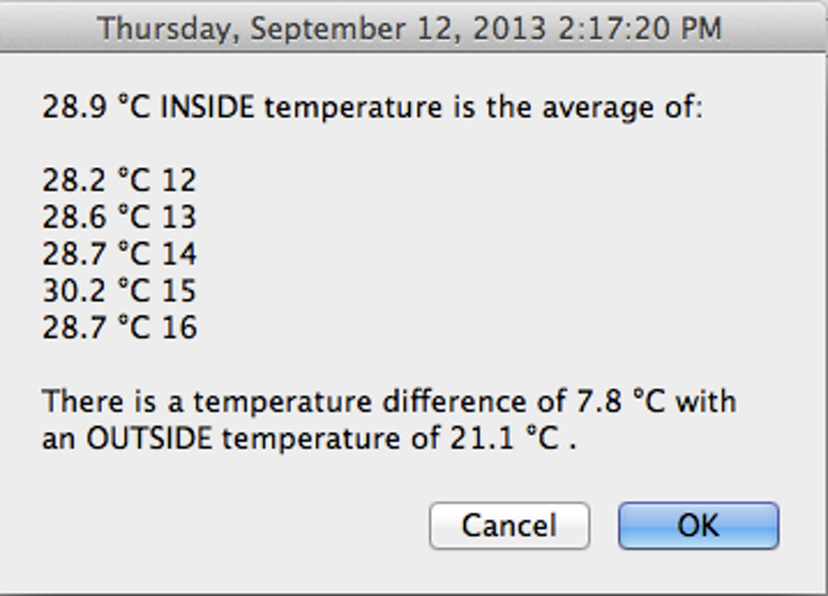Click the time 2:17:20 PM in title

tap(638, 27)
